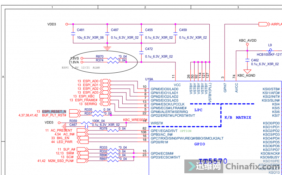Click the GPM0/EIO0/LAD0 pin name
Viewport: 282px width, 175px height.
tap(164, 89)
